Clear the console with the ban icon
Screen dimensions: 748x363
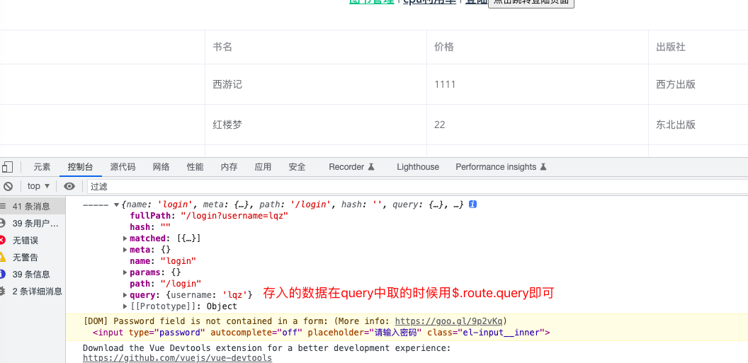click(8, 186)
